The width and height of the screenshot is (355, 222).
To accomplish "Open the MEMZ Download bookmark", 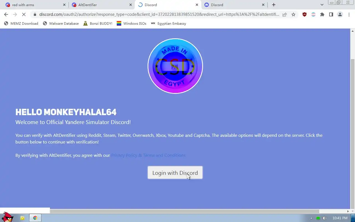I will tap(21, 23).
